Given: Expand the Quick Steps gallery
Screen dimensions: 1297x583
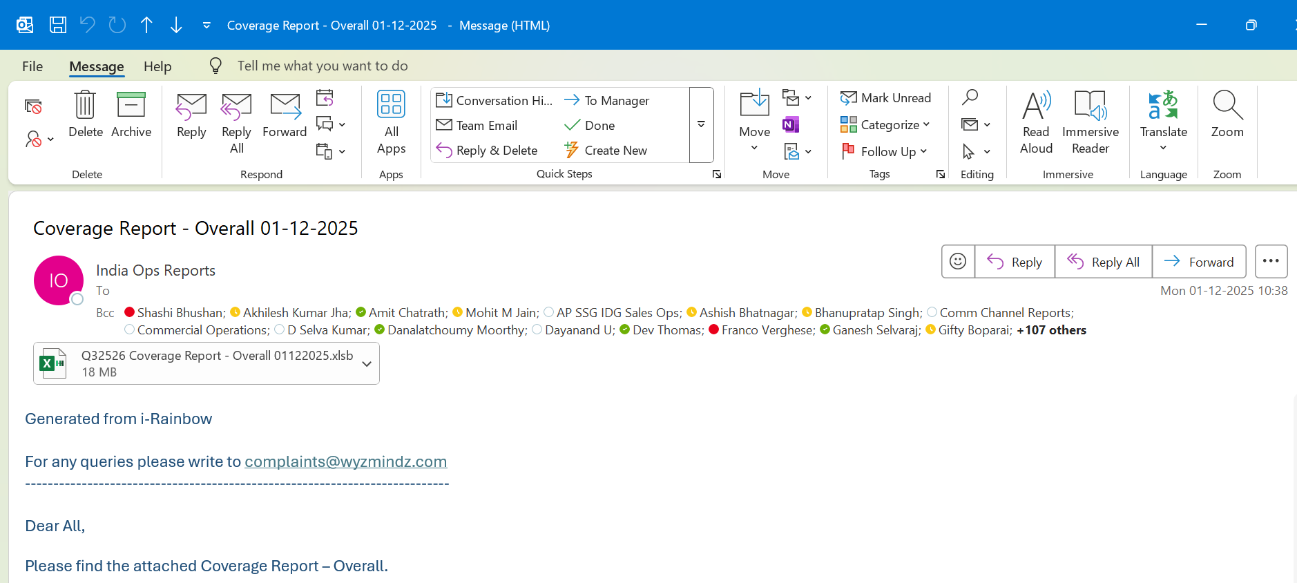Looking at the screenshot, I should (x=701, y=125).
